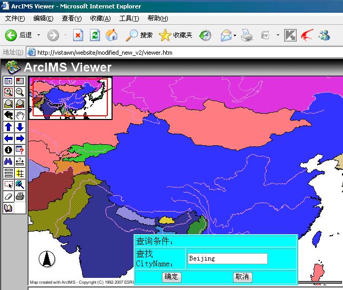Viewport: 343px width, 290px height.
Task: Click the 查找 CityName label
Action: (154, 258)
